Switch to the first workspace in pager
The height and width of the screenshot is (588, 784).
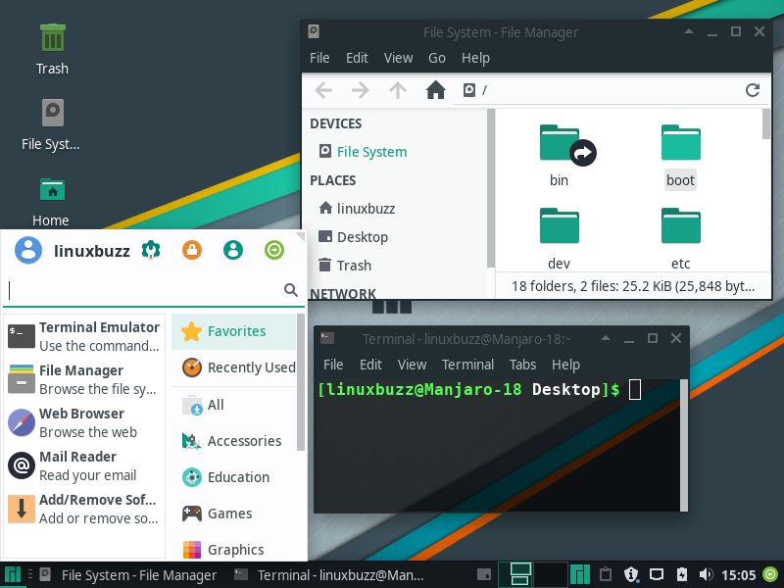[516, 574]
